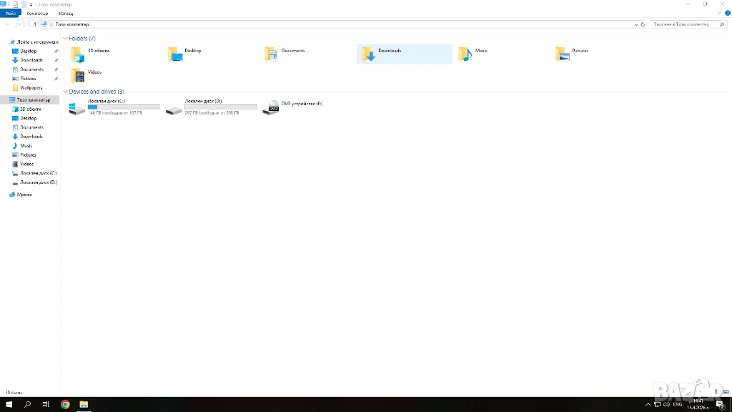Expand the address bar history dropdown

[x=635, y=24]
